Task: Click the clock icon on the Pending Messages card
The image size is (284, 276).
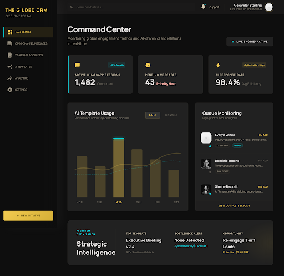Action: point(148,65)
